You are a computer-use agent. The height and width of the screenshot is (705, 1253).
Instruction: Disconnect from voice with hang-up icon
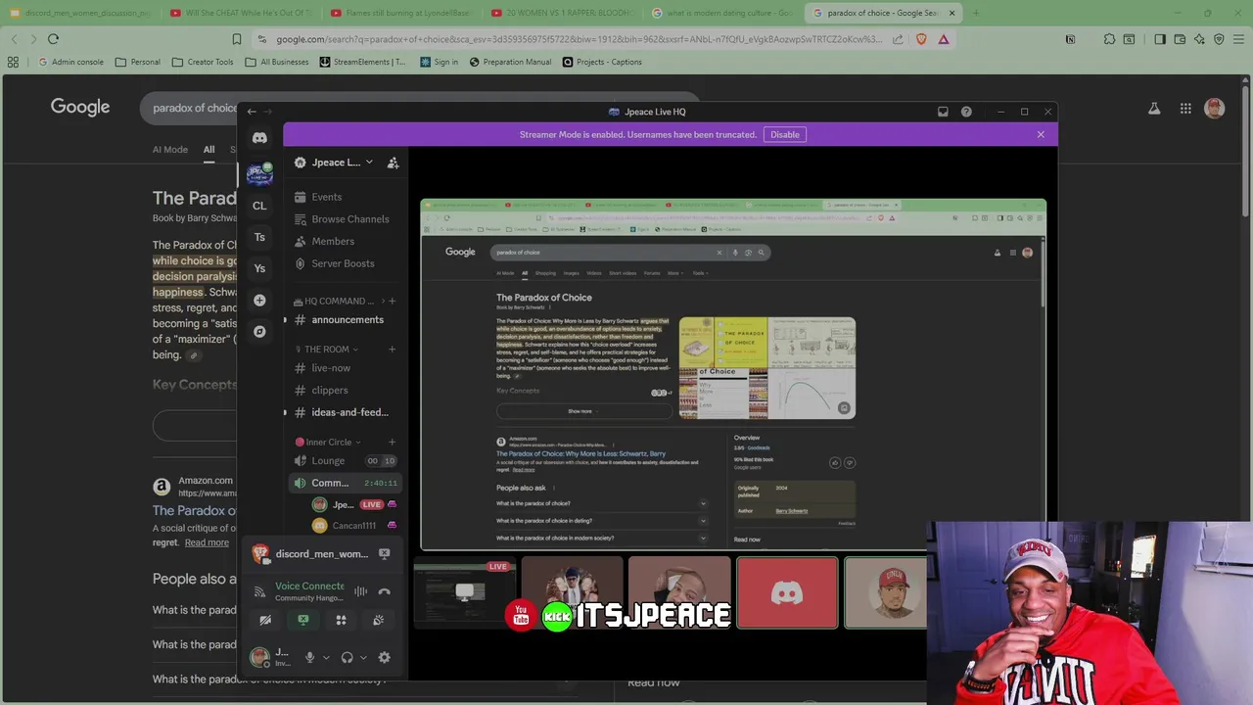pos(384,591)
